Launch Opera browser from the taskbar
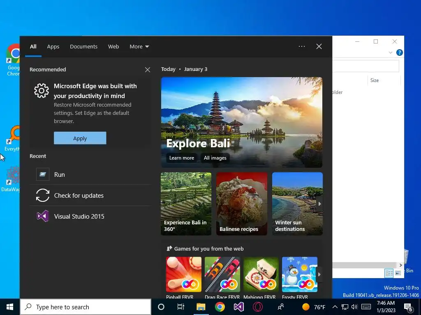The width and height of the screenshot is (421, 315). click(x=257, y=307)
